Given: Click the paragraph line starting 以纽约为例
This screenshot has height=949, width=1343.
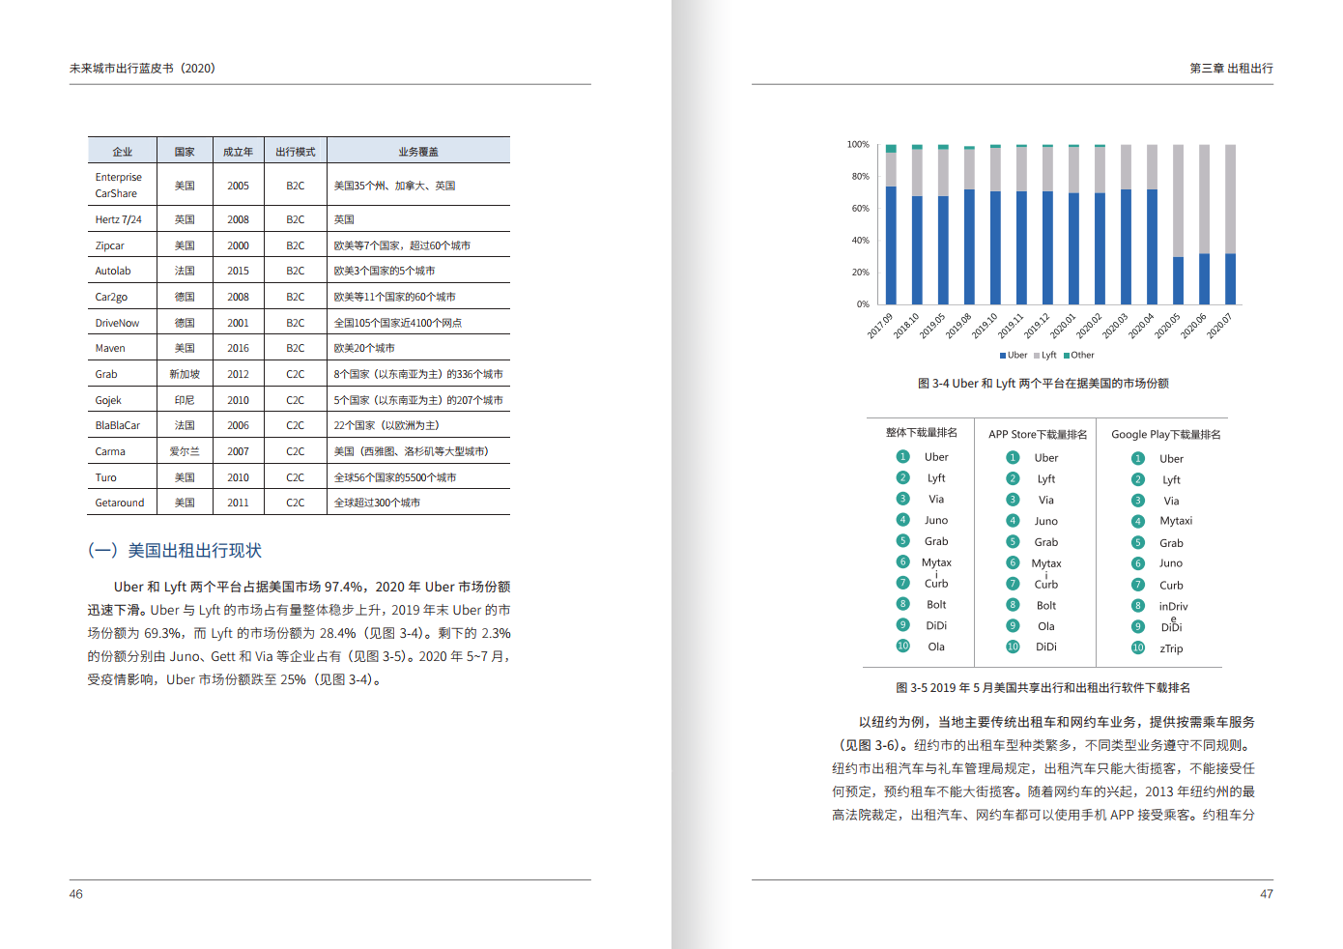Looking at the screenshot, I should (x=1057, y=722).
